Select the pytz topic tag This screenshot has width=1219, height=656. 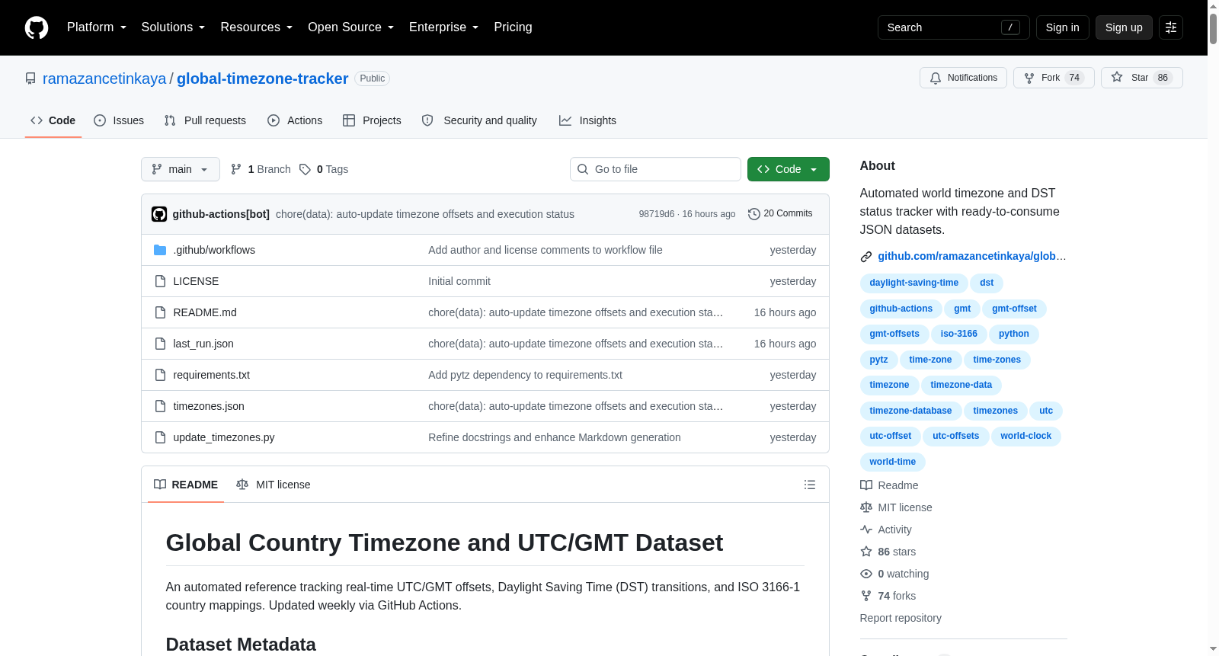(878, 360)
